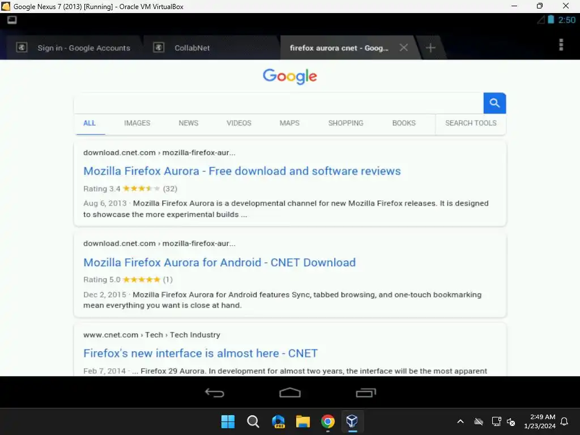The image size is (580, 435).
Task: Show hidden system tray icons chevron
Action: tap(460, 421)
